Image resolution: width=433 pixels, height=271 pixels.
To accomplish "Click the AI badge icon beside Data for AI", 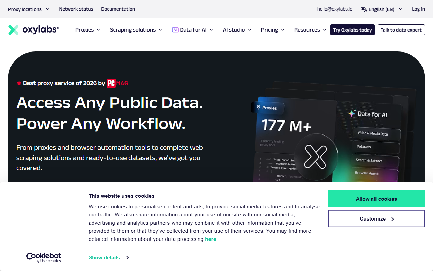I will [175, 30].
